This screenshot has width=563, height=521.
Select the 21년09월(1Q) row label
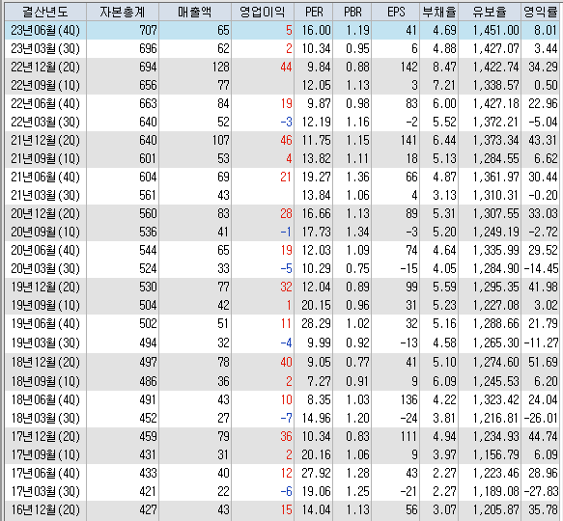[x=45, y=158]
